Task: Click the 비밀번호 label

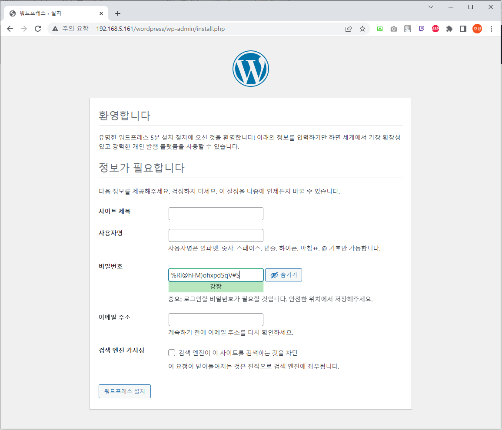Action: point(111,267)
